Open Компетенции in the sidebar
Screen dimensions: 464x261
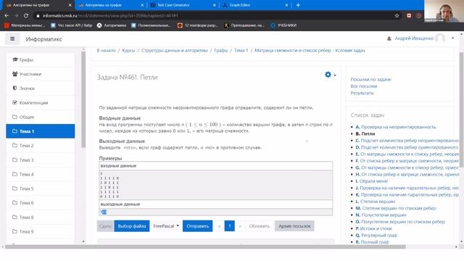[x=41, y=103]
